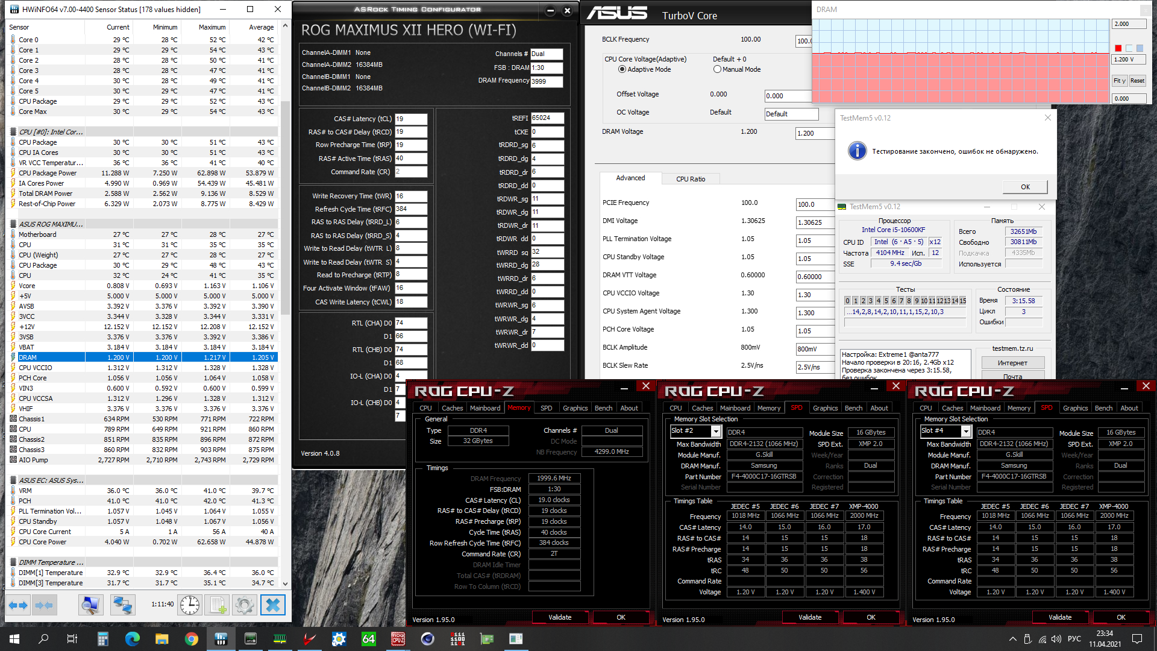Screen dimensions: 1157x651
Task: Open Graphics tab in first CPU-Z window
Action: [x=575, y=408]
